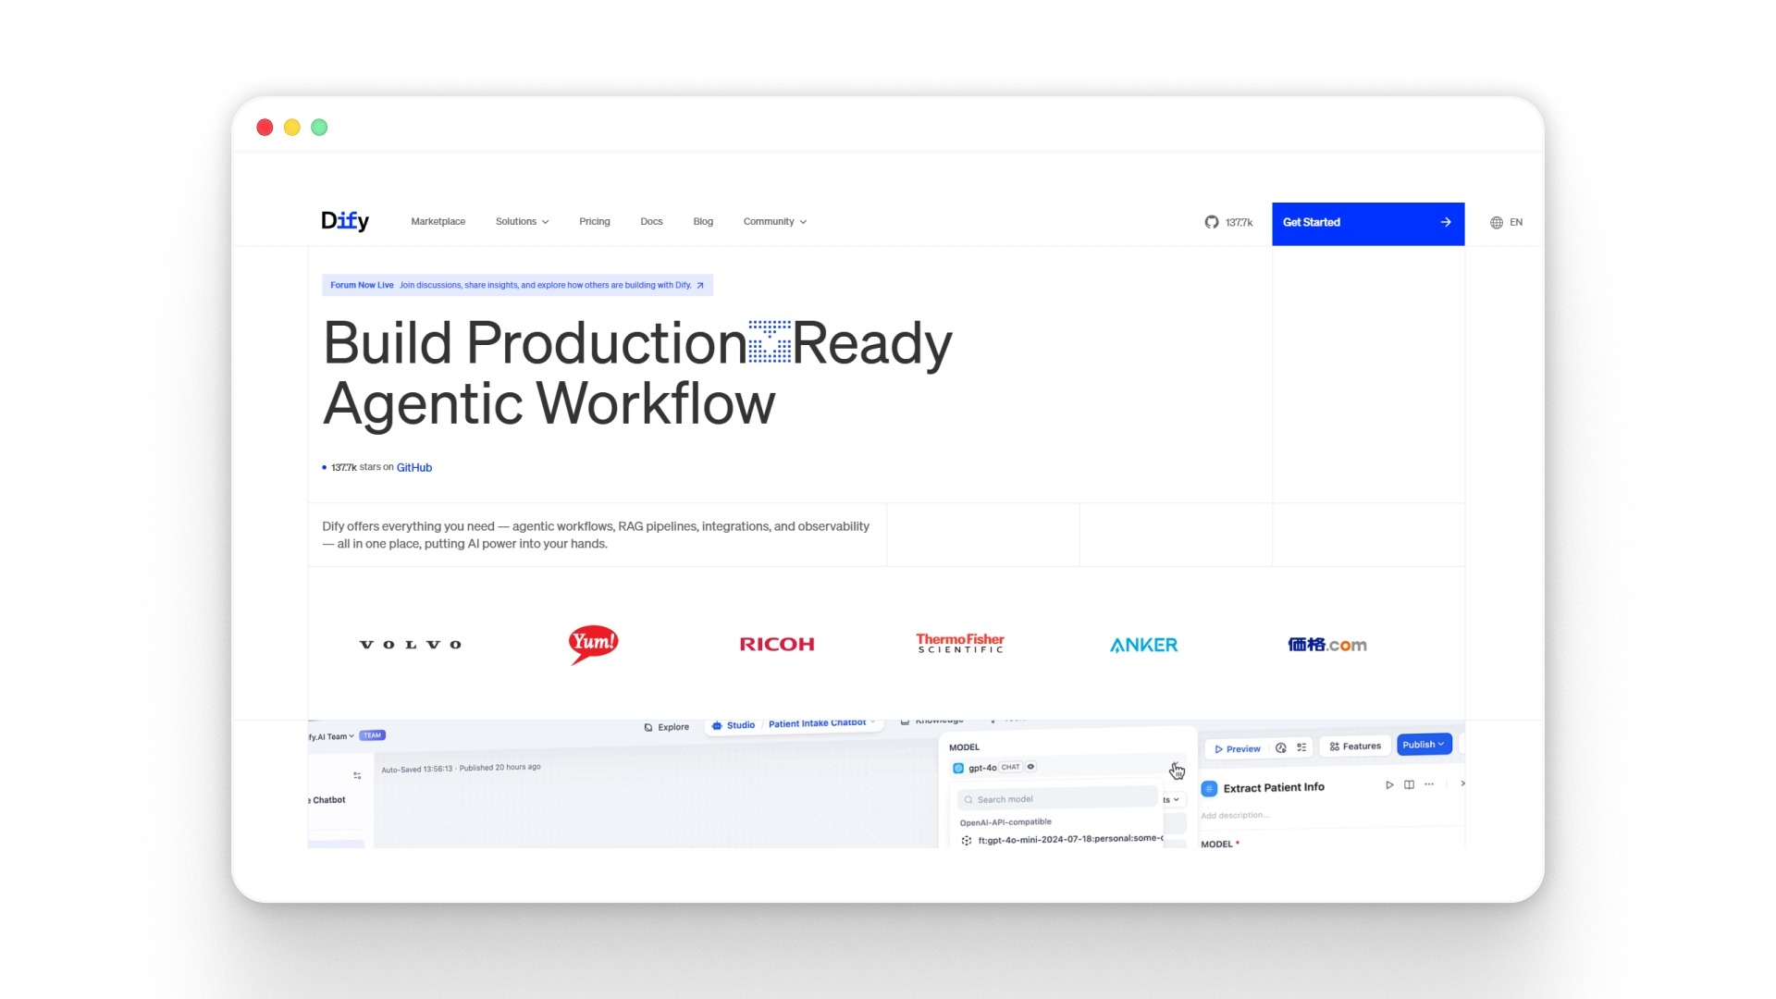The height and width of the screenshot is (999, 1776).
Task: Click the blue Extract Patient Info node icon
Action: tap(1209, 788)
